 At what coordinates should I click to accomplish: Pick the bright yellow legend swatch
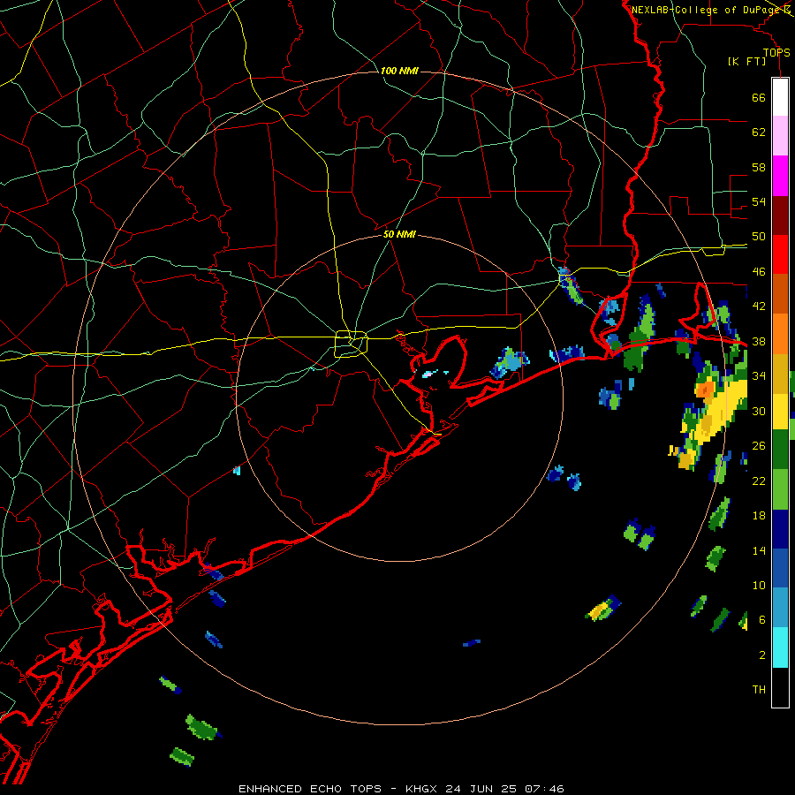(x=780, y=411)
